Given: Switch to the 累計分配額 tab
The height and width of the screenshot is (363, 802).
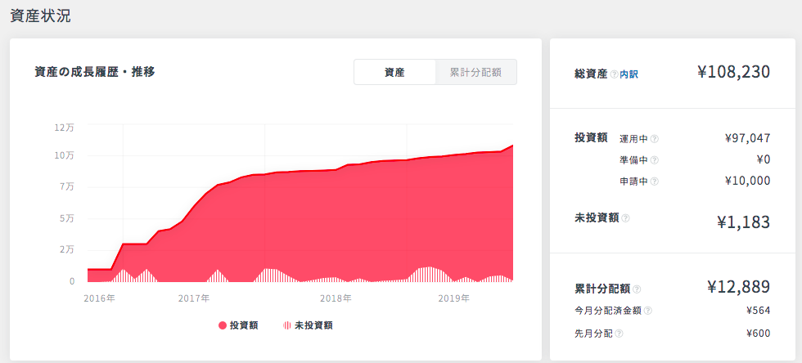Looking at the screenshot, I should pos(475,72).
